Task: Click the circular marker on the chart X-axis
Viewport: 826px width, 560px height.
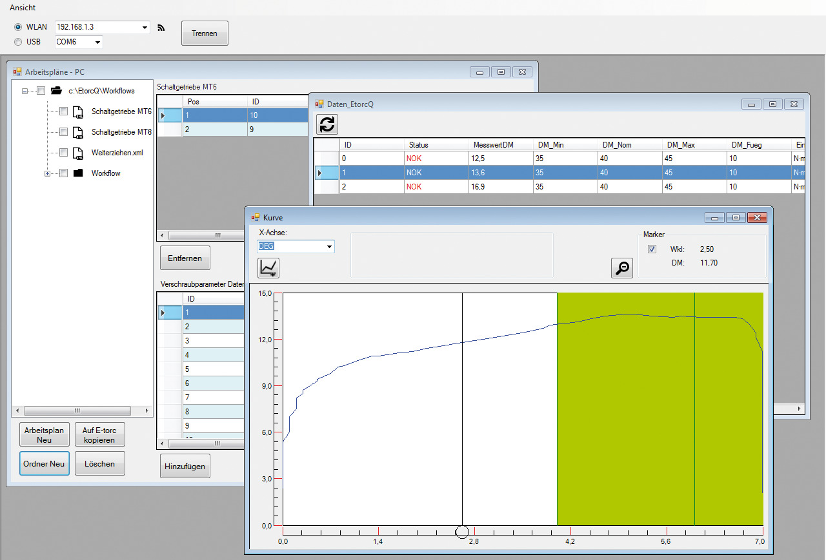Action: click(x=462, y=532)
